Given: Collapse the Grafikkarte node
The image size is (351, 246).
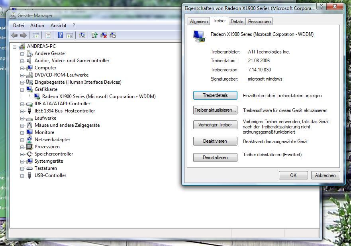Looking at the screenshot, I should click(x=22, y=90).
